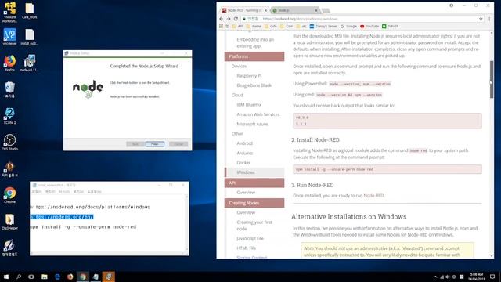
Task: Launch XCOM 2 from the desktop
Action: [9, 116]
